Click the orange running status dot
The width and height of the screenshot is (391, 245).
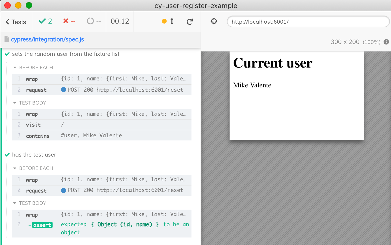(164, 21)
